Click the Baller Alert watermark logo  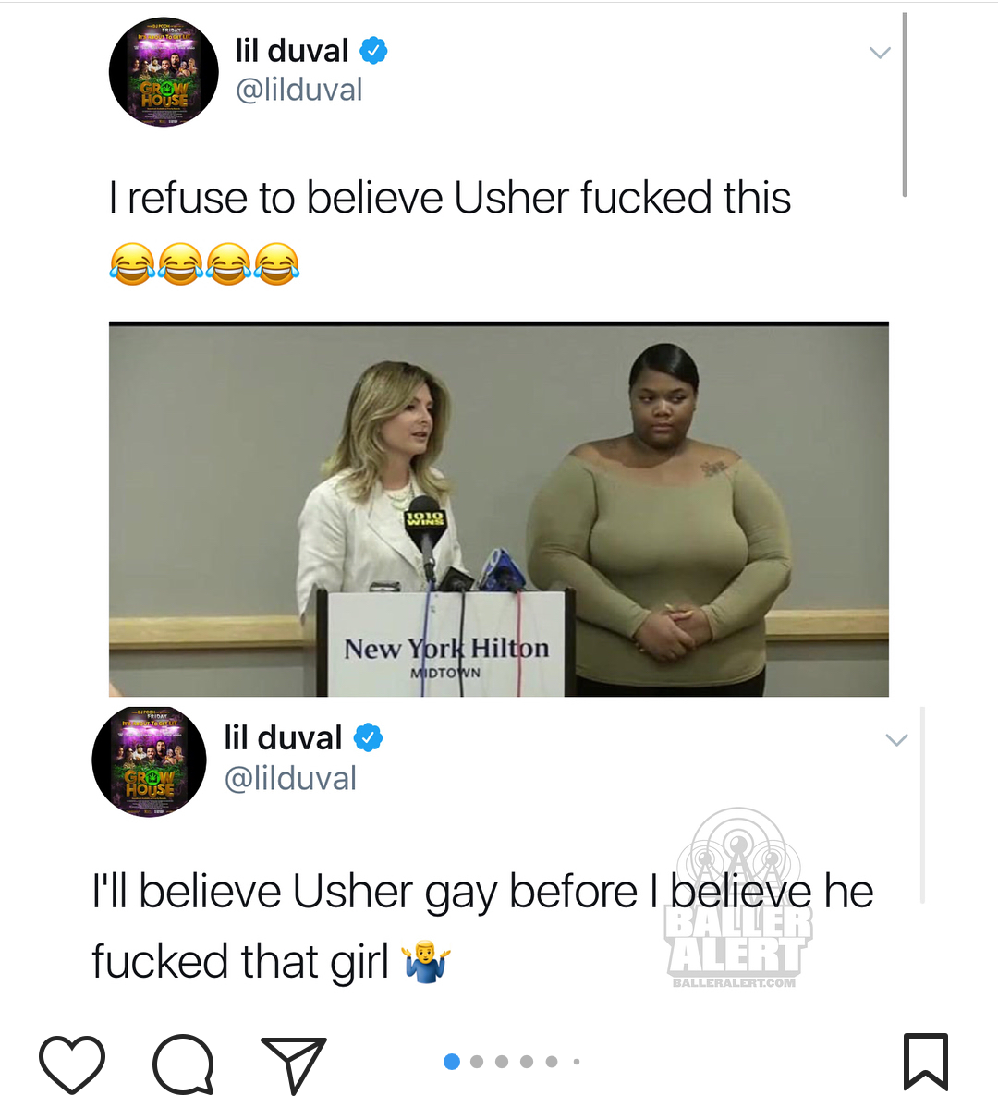click(737, 898)
